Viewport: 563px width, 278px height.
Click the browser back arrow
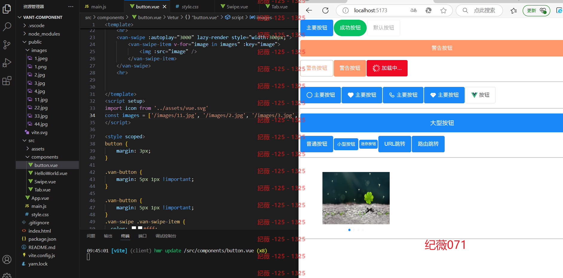coord(309,10)
